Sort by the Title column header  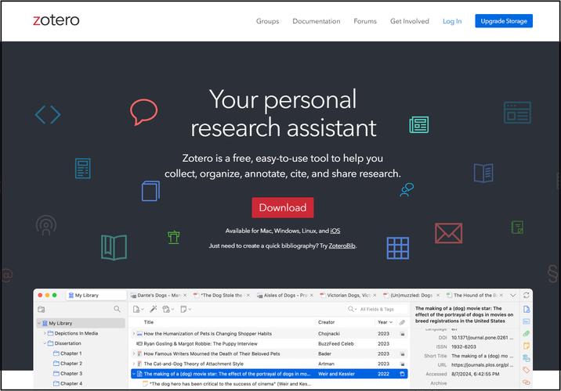149,322
